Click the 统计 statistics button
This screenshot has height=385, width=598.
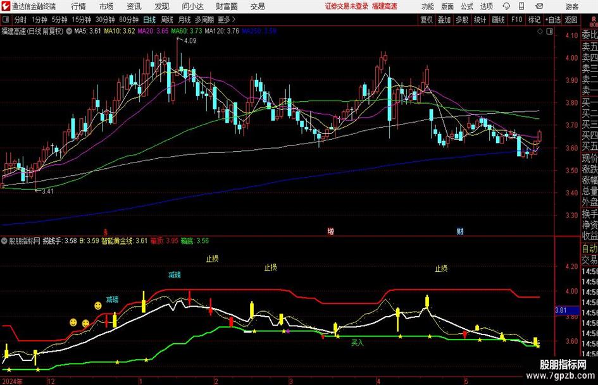pos(480,20)
